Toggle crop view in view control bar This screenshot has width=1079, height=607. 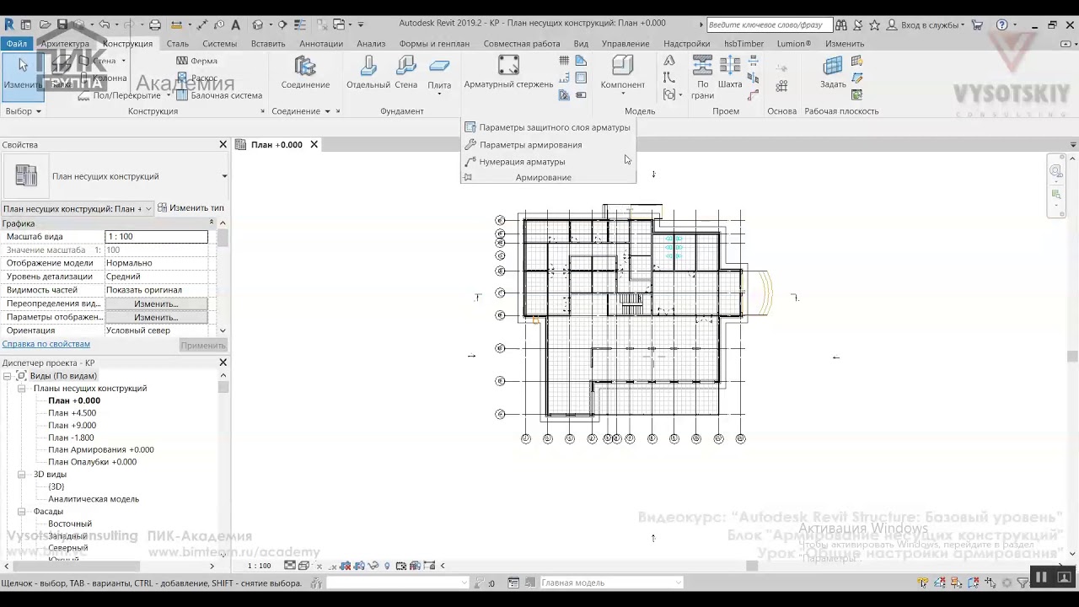coord(345,566)
